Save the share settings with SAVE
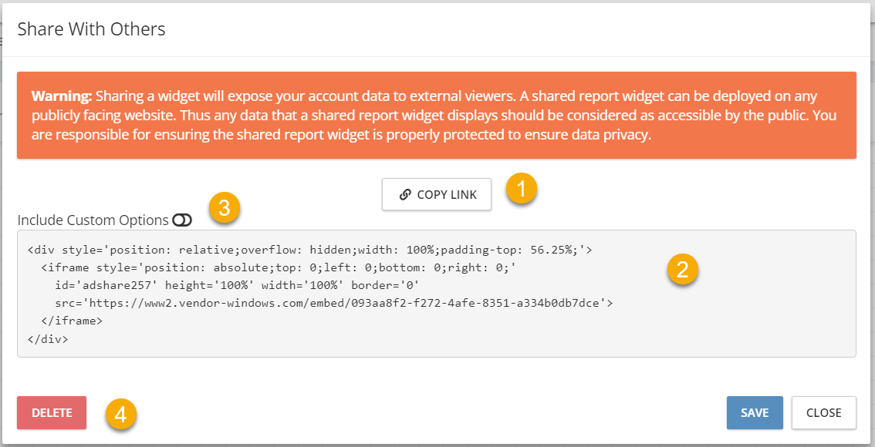 point(755,413)
